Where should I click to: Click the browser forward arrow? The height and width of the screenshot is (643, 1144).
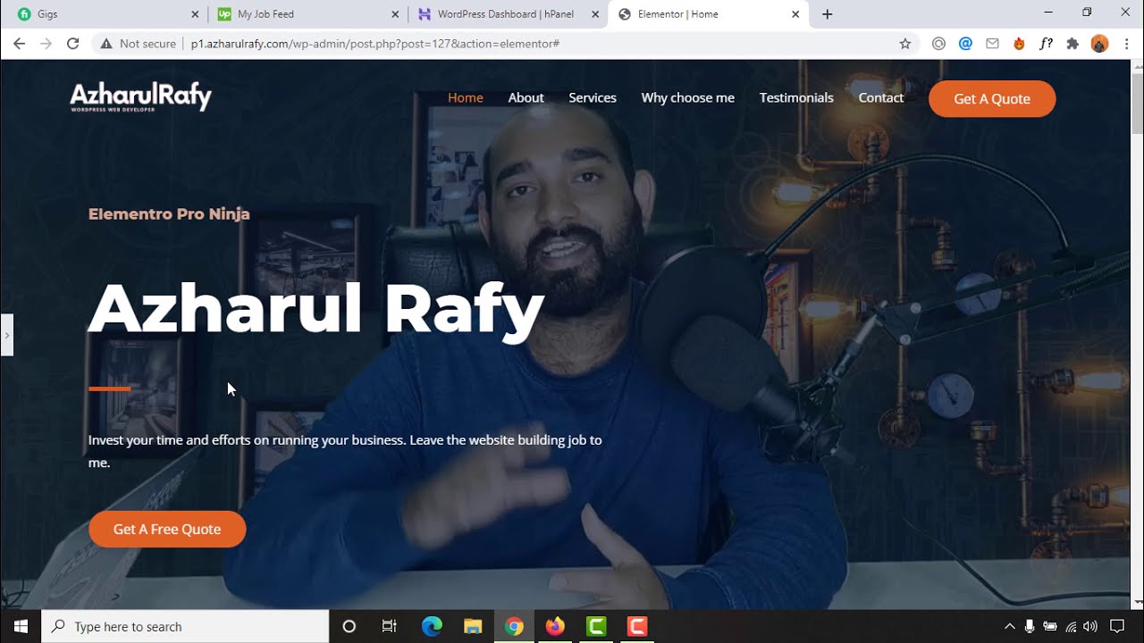coord(46,44)
